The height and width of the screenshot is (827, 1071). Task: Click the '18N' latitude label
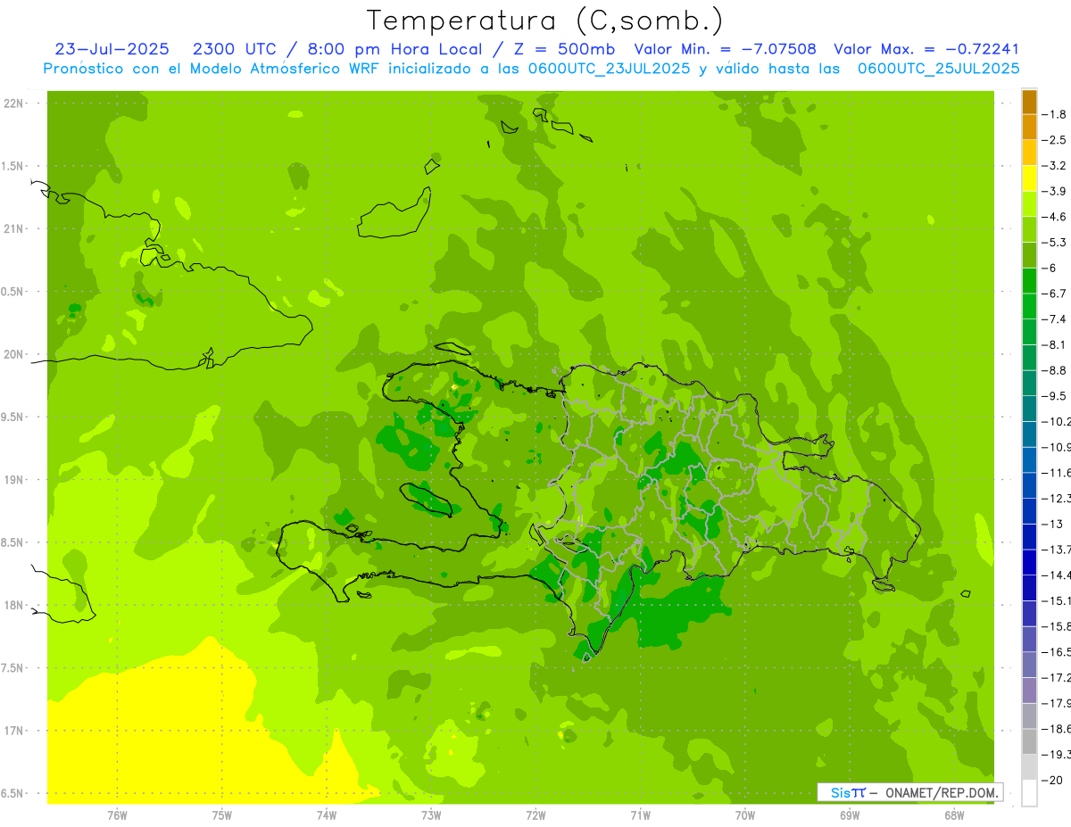point(12,606)
